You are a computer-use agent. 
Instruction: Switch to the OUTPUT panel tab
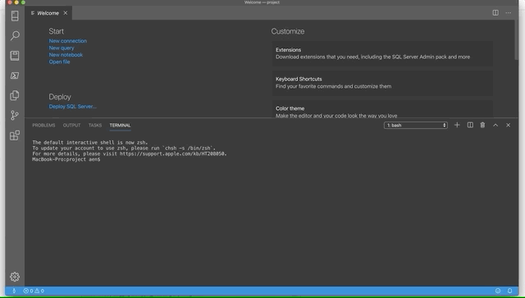tap(71, 125)
